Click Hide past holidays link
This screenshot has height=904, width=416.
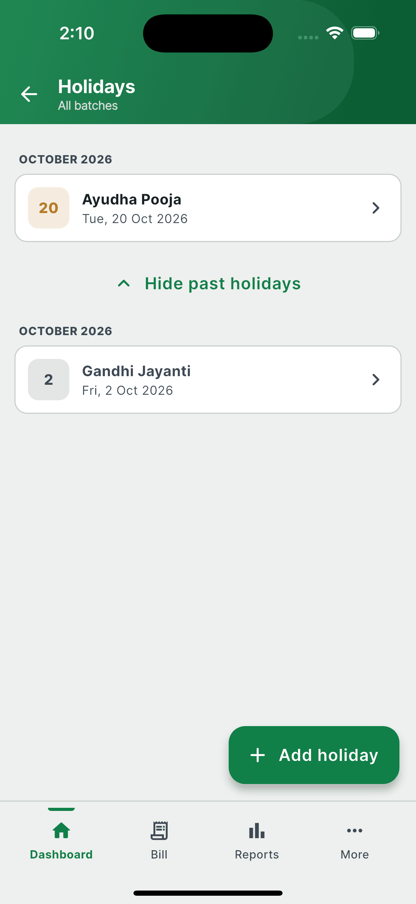point(209,283)
